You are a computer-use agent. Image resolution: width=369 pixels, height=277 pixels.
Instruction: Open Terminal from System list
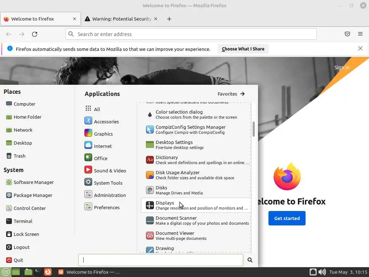19,221
